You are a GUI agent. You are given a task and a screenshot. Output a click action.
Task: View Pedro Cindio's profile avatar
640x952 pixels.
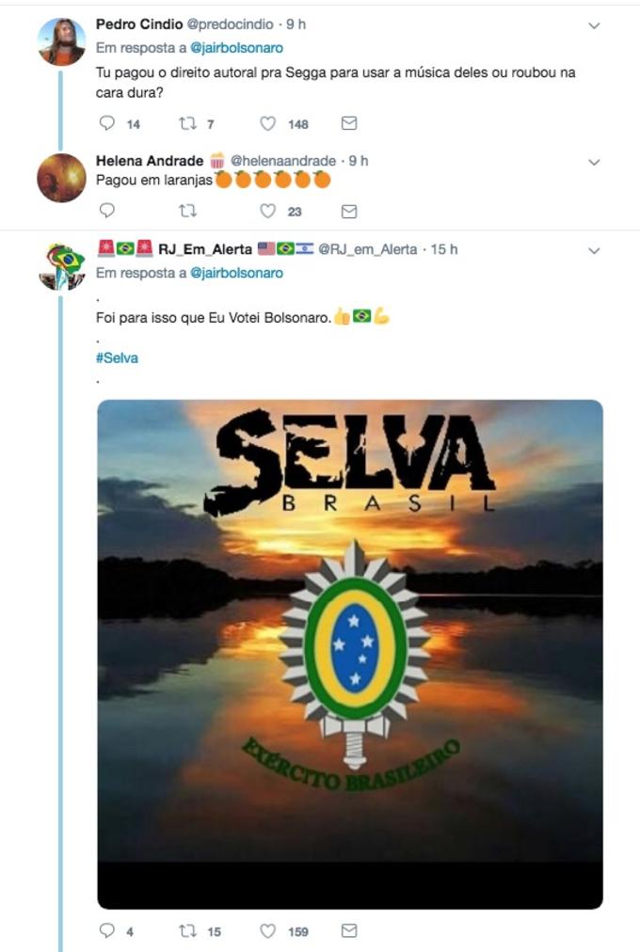click(61, 41)
